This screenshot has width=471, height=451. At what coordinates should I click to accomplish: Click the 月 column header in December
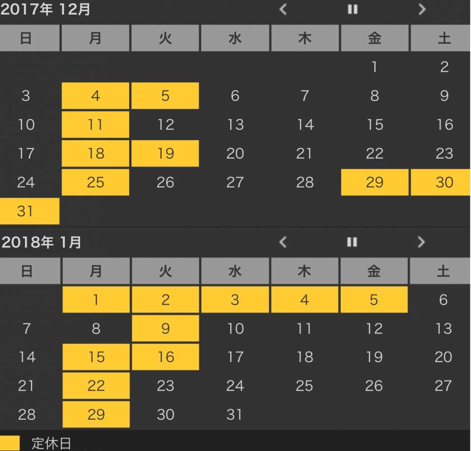(x=96, y=38)
